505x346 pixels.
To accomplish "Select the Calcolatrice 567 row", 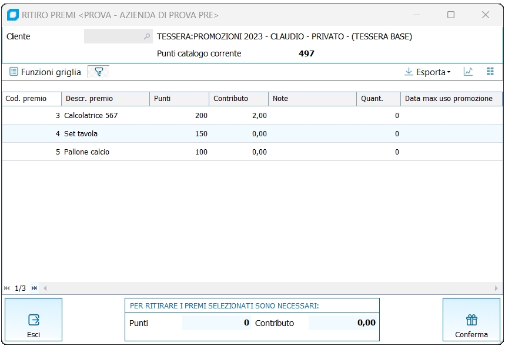I will point(252,116).
